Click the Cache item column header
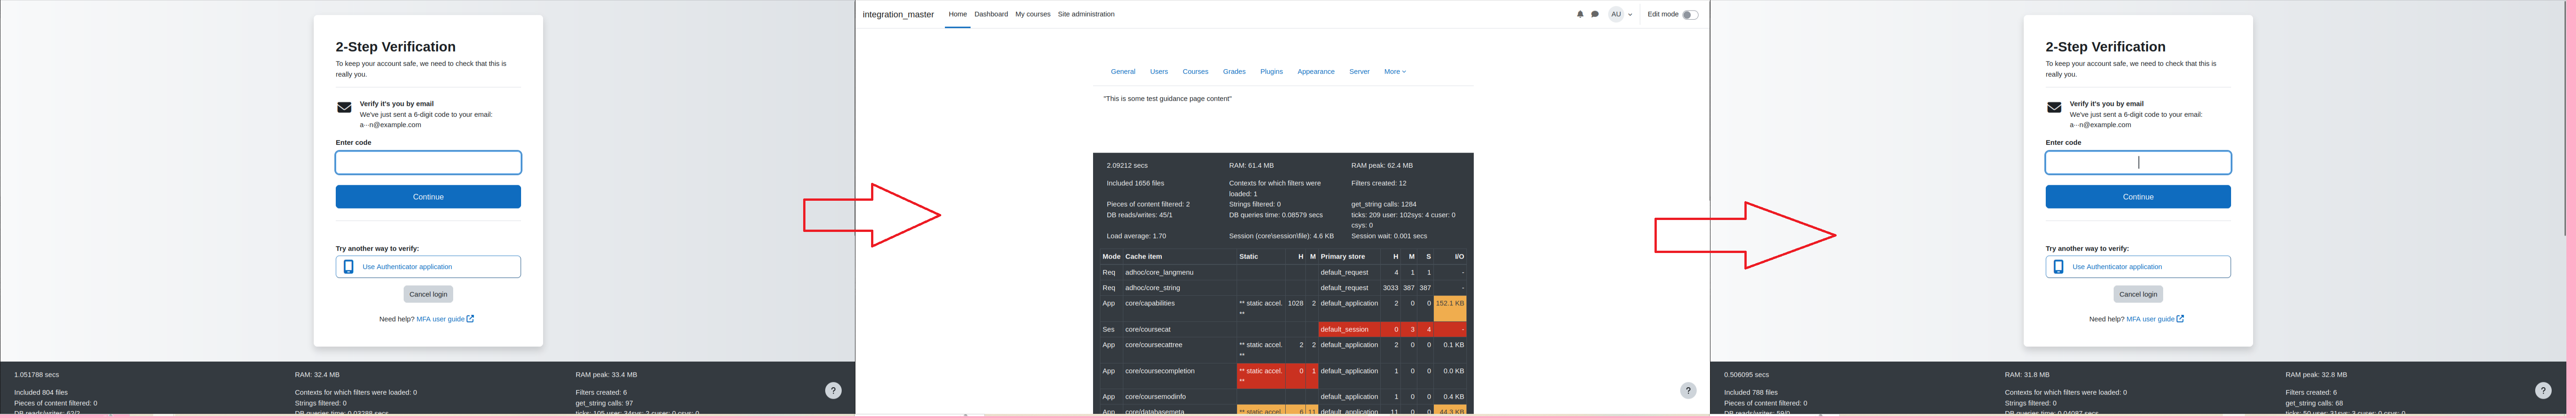This screenshot has width=2576, height=418. click(1144, 257)
